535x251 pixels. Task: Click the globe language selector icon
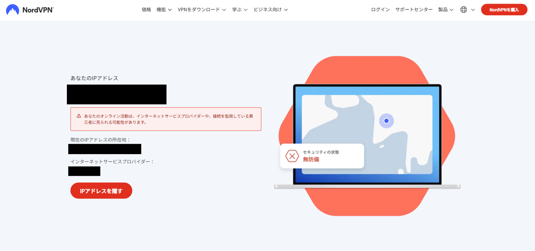464,9
